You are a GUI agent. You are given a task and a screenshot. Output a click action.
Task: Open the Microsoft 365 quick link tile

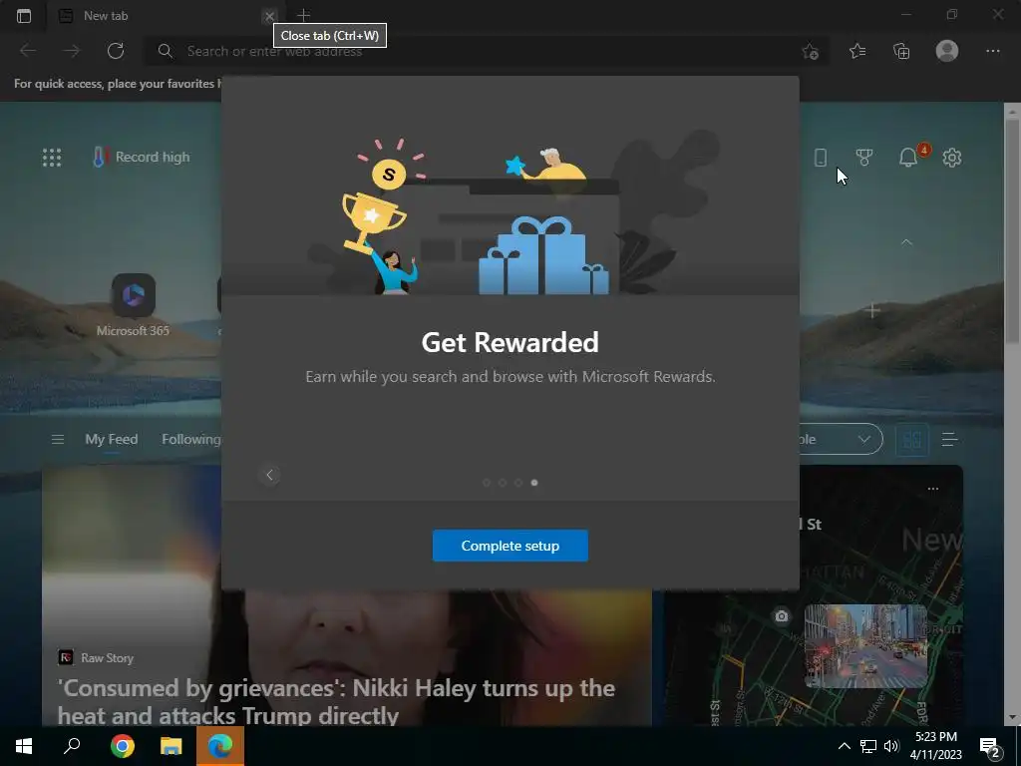tap(133, 305)
